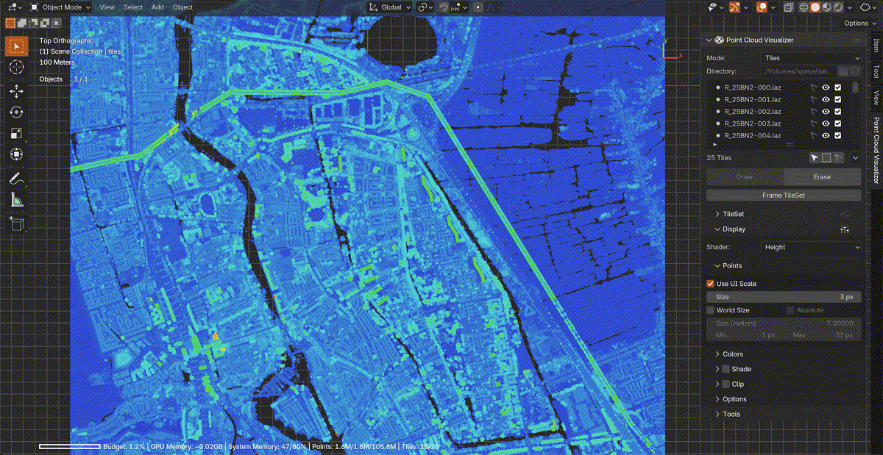This screenshot has height=455, width=883.
Task: Adjust the point Size slider
Action: click(784, 297)
